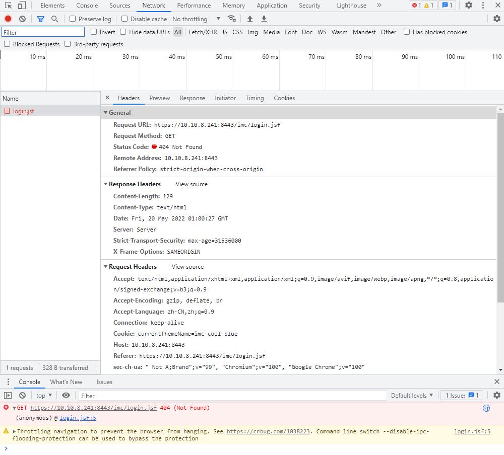The width and height of the screenshot is (504, 455).
Task: Open the No throttling dropdown
Action: coord(197,19)
